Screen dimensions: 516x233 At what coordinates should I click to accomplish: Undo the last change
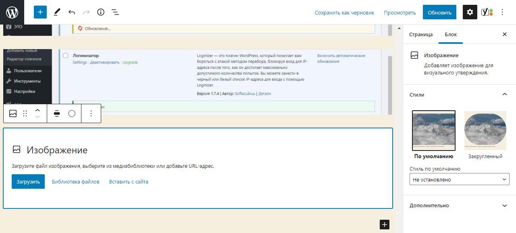point(72,12)
